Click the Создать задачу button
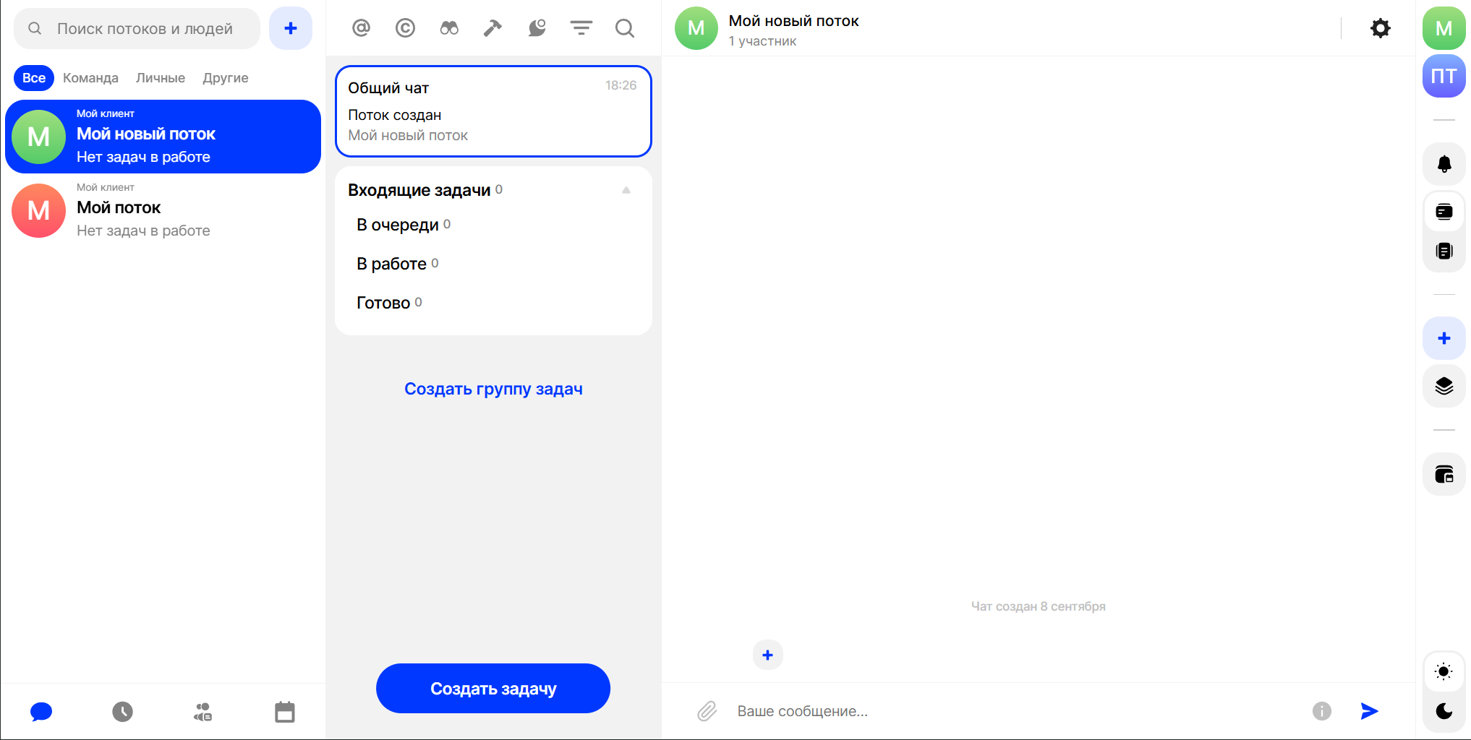1471x740 pixels. tap(493, 689)
